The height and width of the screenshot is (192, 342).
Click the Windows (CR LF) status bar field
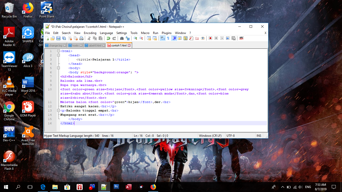(210, 136)
